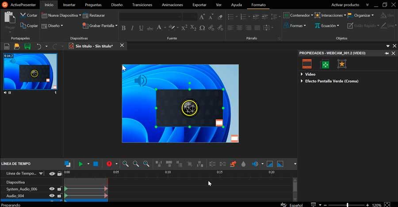
Task: Close the Sin título document tab
Action: (122, 45)
